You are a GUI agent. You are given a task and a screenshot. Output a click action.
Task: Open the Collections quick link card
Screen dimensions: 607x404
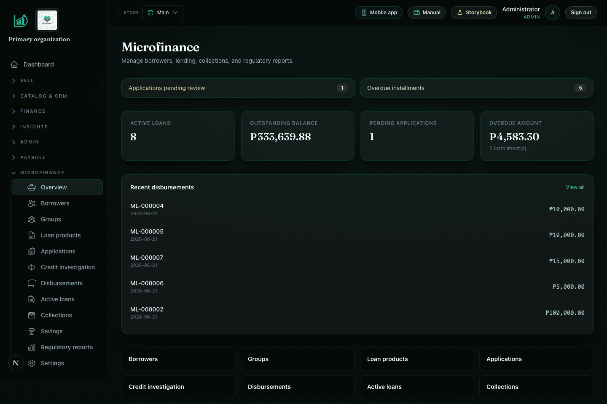click(x=536, y=387)
